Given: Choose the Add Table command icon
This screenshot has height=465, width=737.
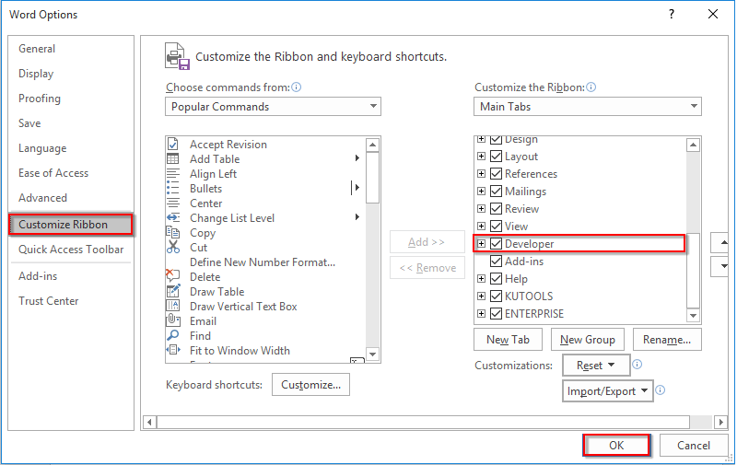Looking at the screenshot, I should [x=173, y=158].
